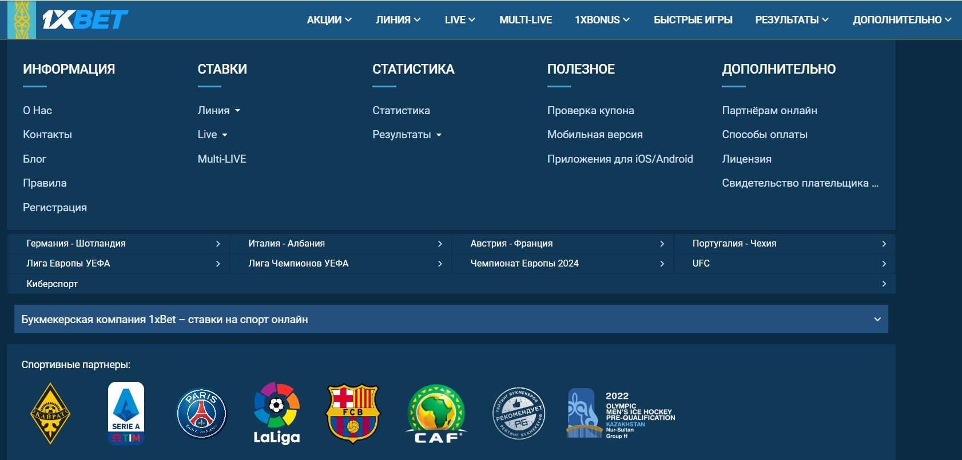This screenshot has height=460, width=962.
Task: Open the Германия - Шотландия match
Action: (118, 244)
